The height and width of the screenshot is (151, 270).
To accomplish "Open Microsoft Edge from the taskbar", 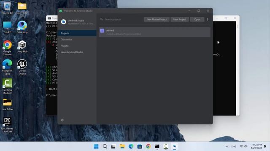I will tap(131, 146).
